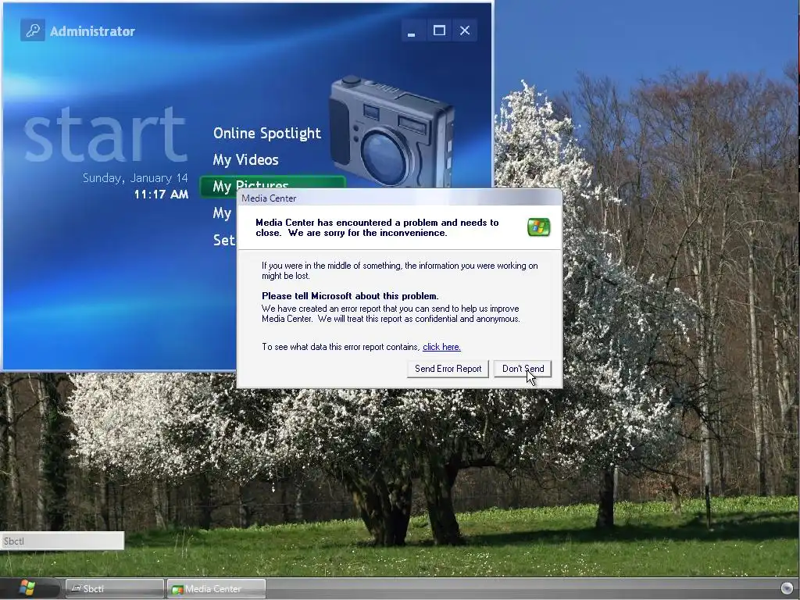This screenshot has width=800, height=600.
Task: Open My Videos in Media Center
Action: click(245, 160)
